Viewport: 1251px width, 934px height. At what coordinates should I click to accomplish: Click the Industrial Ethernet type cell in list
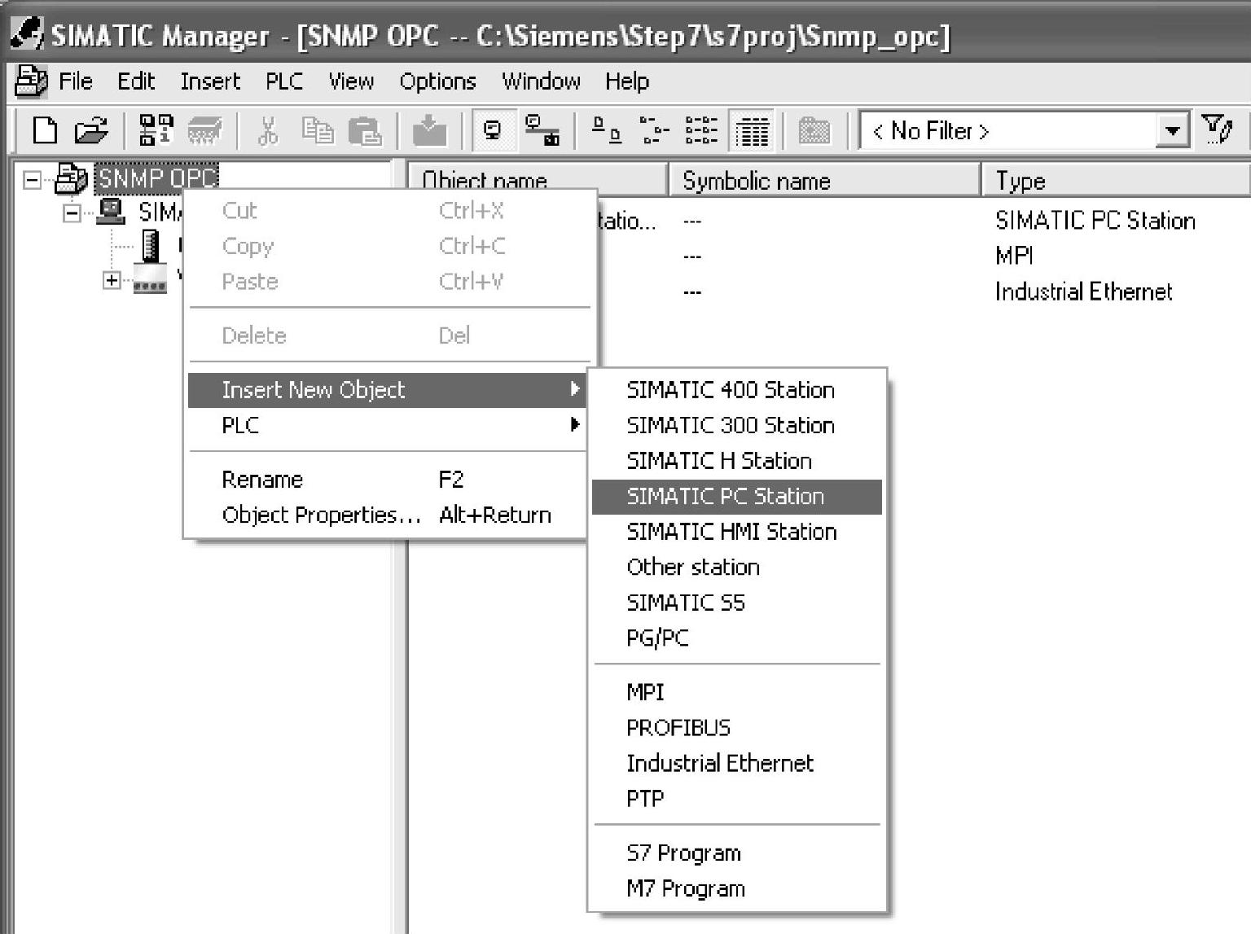click(x=1083, y=292)
